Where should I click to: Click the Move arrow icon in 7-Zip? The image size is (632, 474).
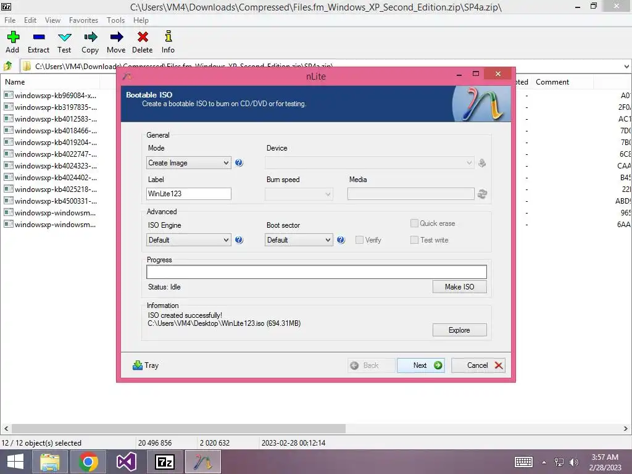pos(117,37)
